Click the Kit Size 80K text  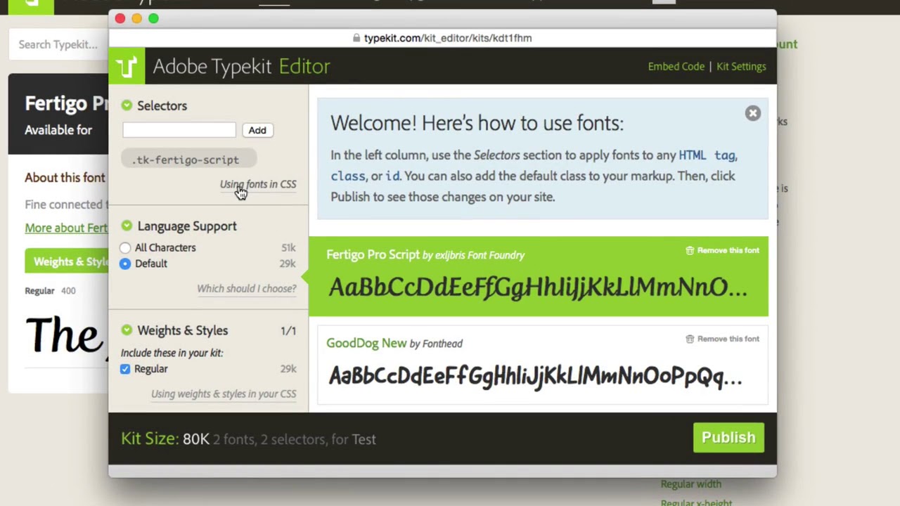[x=165, y=439]
